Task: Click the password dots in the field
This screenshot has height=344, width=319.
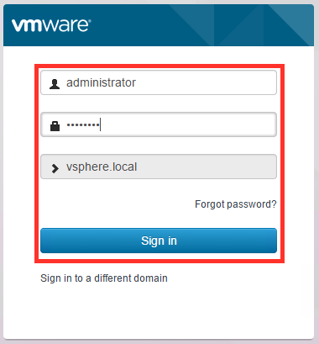Action: click(83, 124)
